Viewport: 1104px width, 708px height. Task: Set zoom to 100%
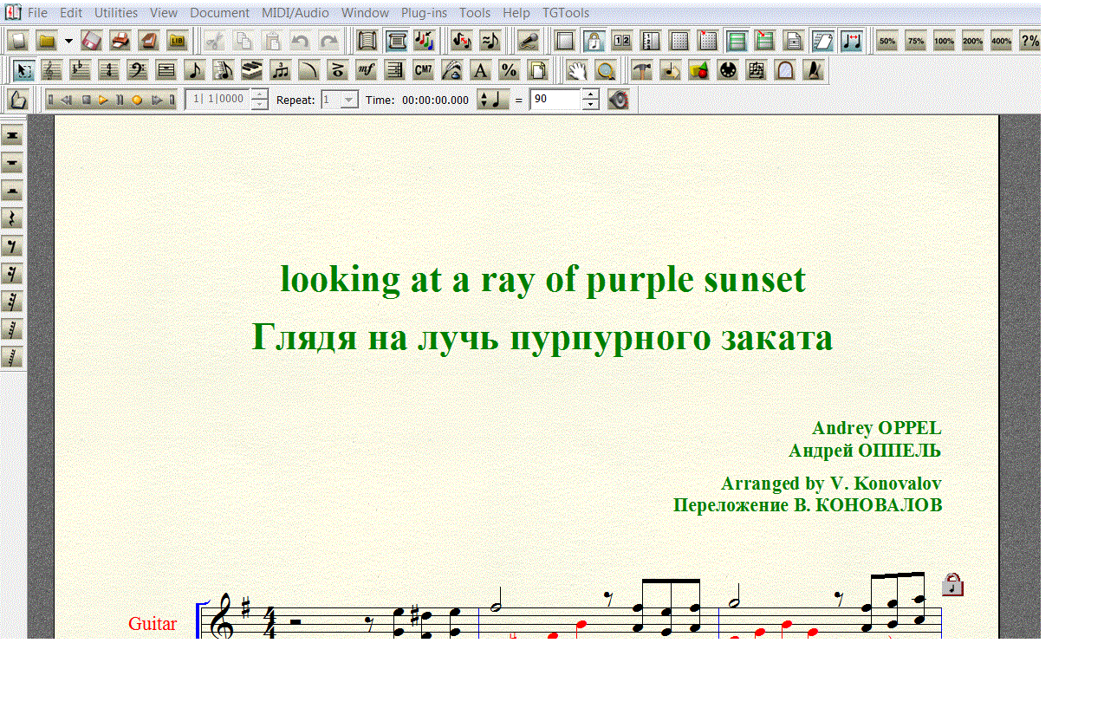click(x=945, y=41)
